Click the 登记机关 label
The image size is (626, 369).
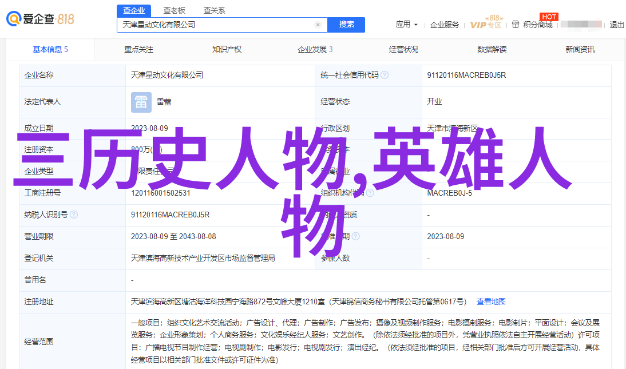point(39,259)
